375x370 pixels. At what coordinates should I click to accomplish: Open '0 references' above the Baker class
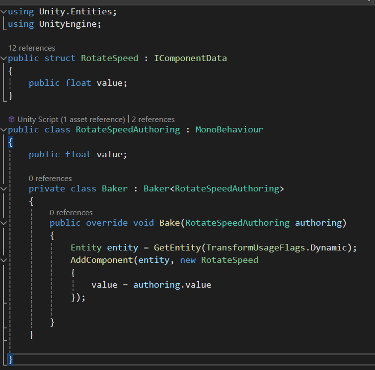click(50, 179)
